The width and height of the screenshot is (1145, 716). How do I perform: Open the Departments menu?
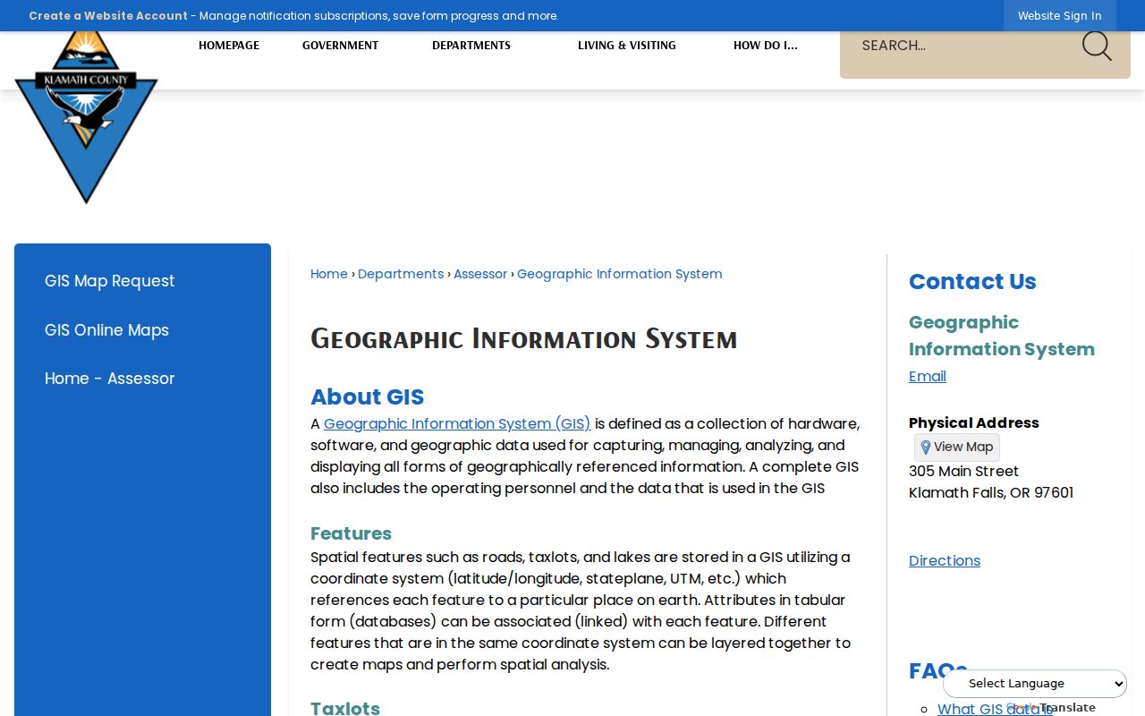471,46
